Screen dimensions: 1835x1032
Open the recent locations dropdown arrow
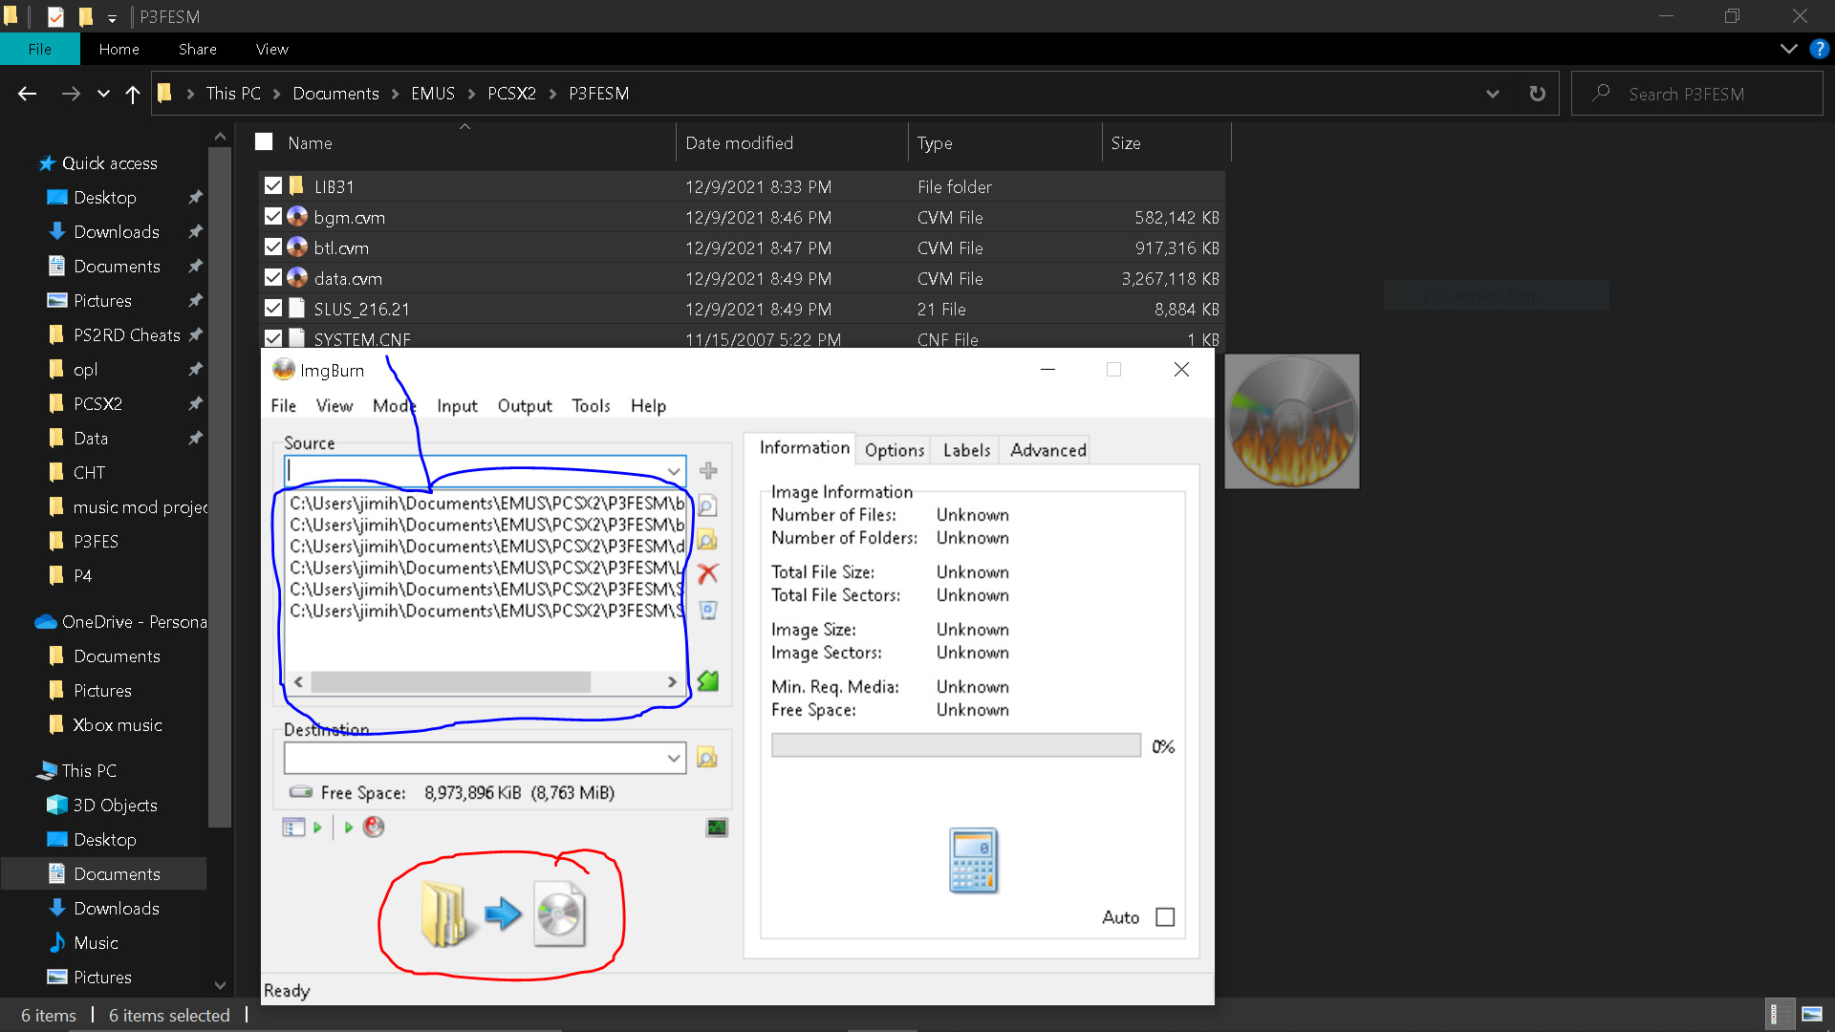pos(103,94)
